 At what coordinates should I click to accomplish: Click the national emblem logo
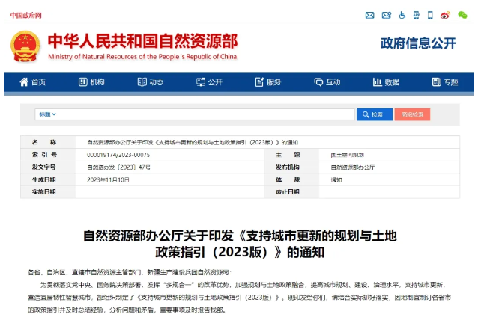click(25, 46)
